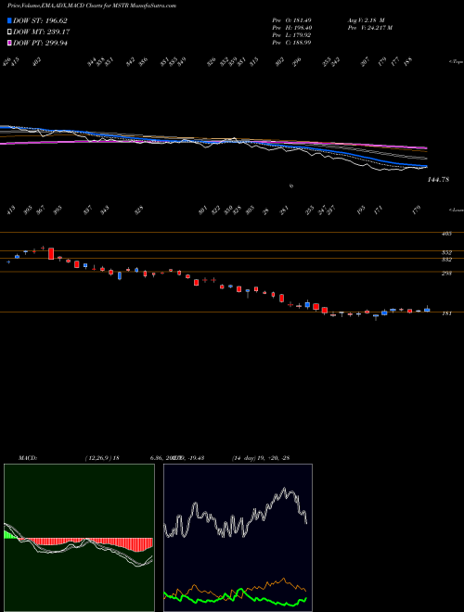Click the '<Tops' label at the right edge
The width and height of the screenshot is (464, 612).
[456, 62]
